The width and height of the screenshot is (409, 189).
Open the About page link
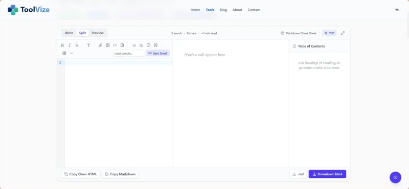point(237,10)
